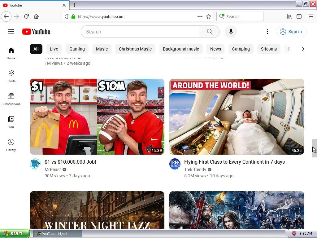Click the green padlock security icon
This screenshot has width=317, height=238.
[73, 16]
